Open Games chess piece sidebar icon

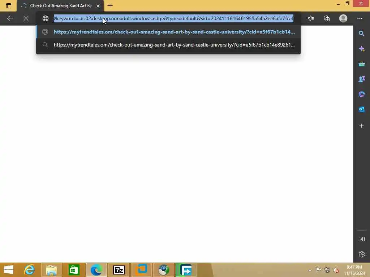point(361,79)
